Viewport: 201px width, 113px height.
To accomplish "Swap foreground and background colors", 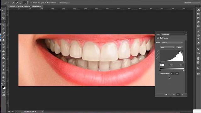I will [x=5, y=84].
